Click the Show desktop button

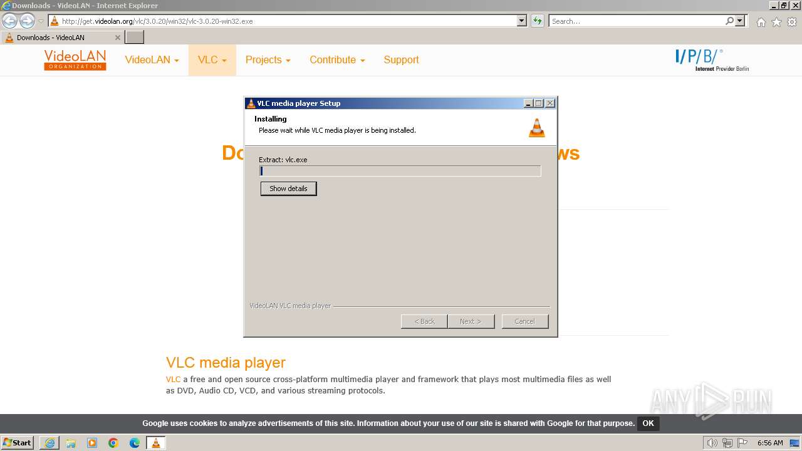coord(794,443)
